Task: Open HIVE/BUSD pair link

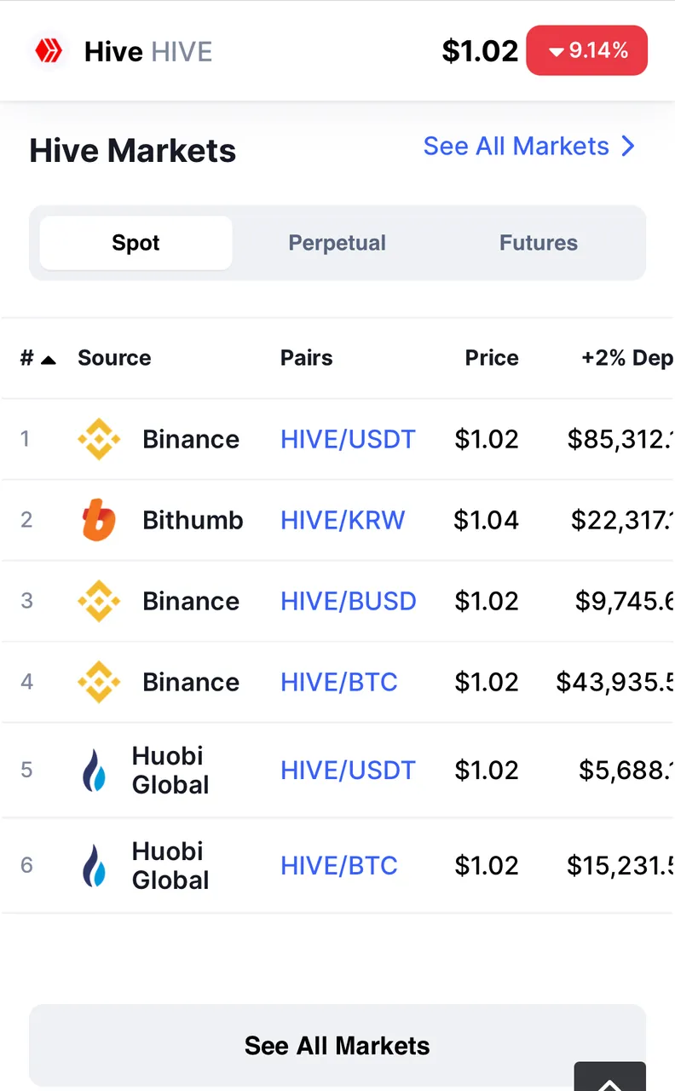Action: point(349,601)
